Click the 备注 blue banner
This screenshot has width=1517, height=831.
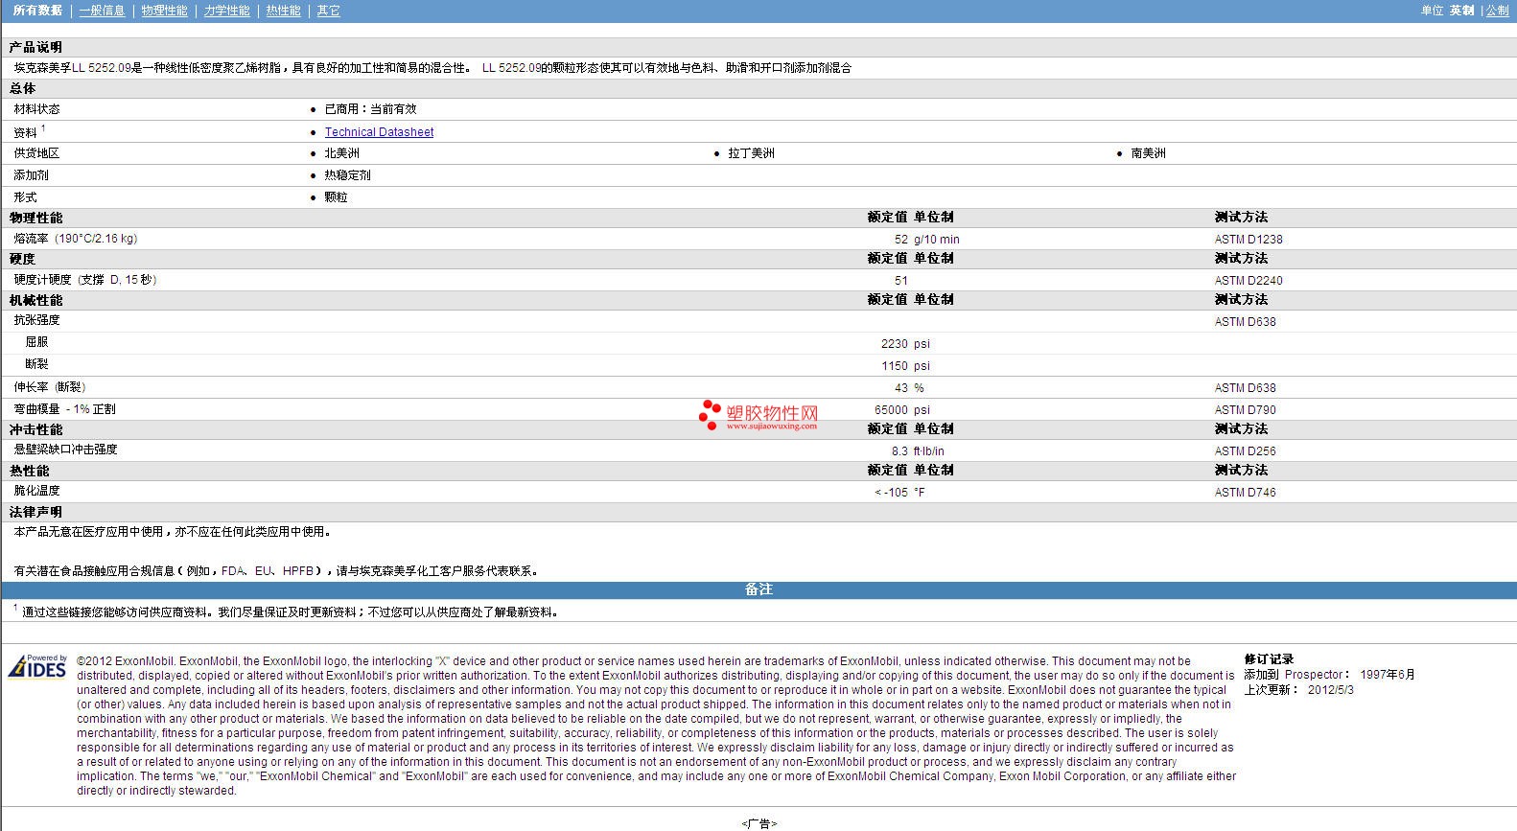758,589
